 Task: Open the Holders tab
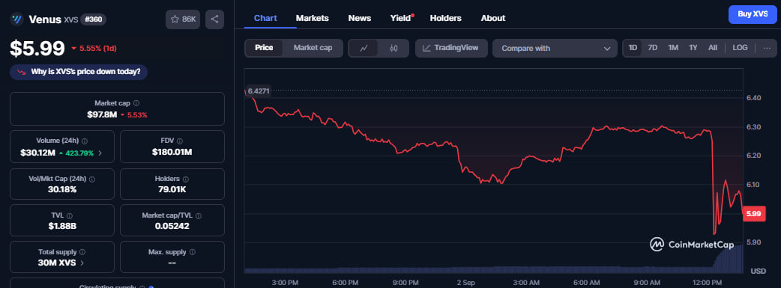coord(445,18)
